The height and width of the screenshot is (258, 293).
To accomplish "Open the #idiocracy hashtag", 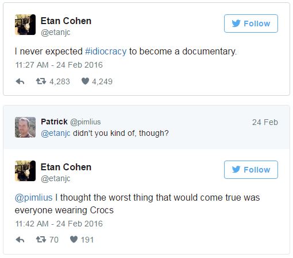I will pos(106,52).
